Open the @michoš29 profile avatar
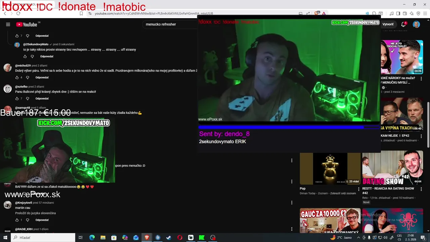Image resolution: width=430 pixels, height=242 pixels. pos(7,68)
